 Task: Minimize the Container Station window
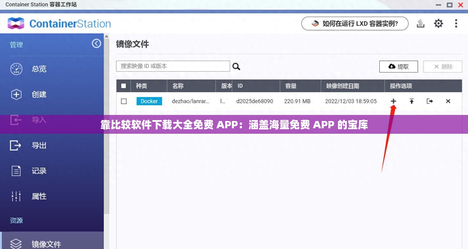(438, 5)
